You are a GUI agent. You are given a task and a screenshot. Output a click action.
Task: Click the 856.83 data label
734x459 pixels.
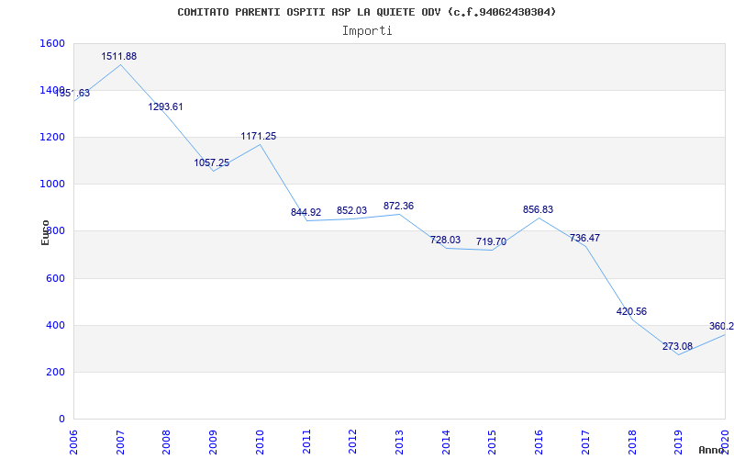point(539,210)
